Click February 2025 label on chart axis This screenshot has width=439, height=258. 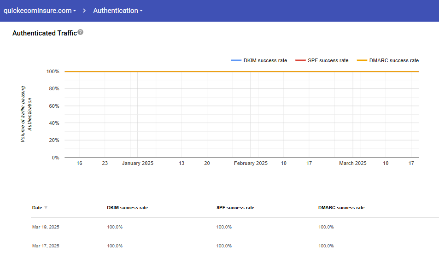click(x=251, y=163)
